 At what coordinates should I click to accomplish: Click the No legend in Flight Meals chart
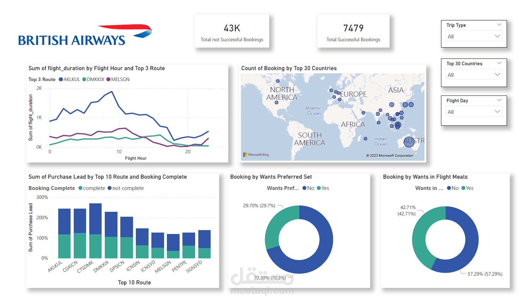click(x=453, y=188)
